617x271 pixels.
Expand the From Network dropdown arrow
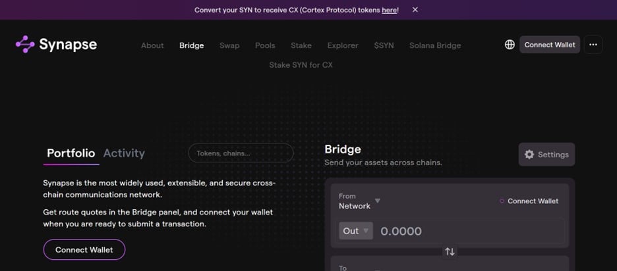(377, 201)
